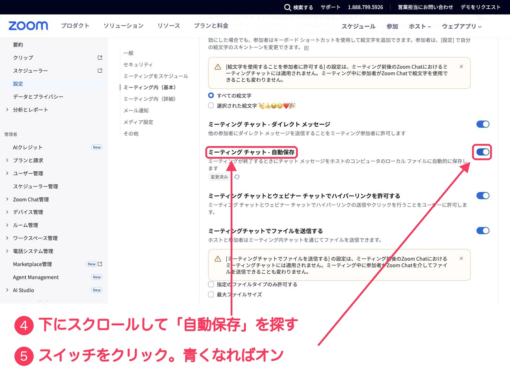
Task: Click the 検索する text
Action: coord(303,7)
